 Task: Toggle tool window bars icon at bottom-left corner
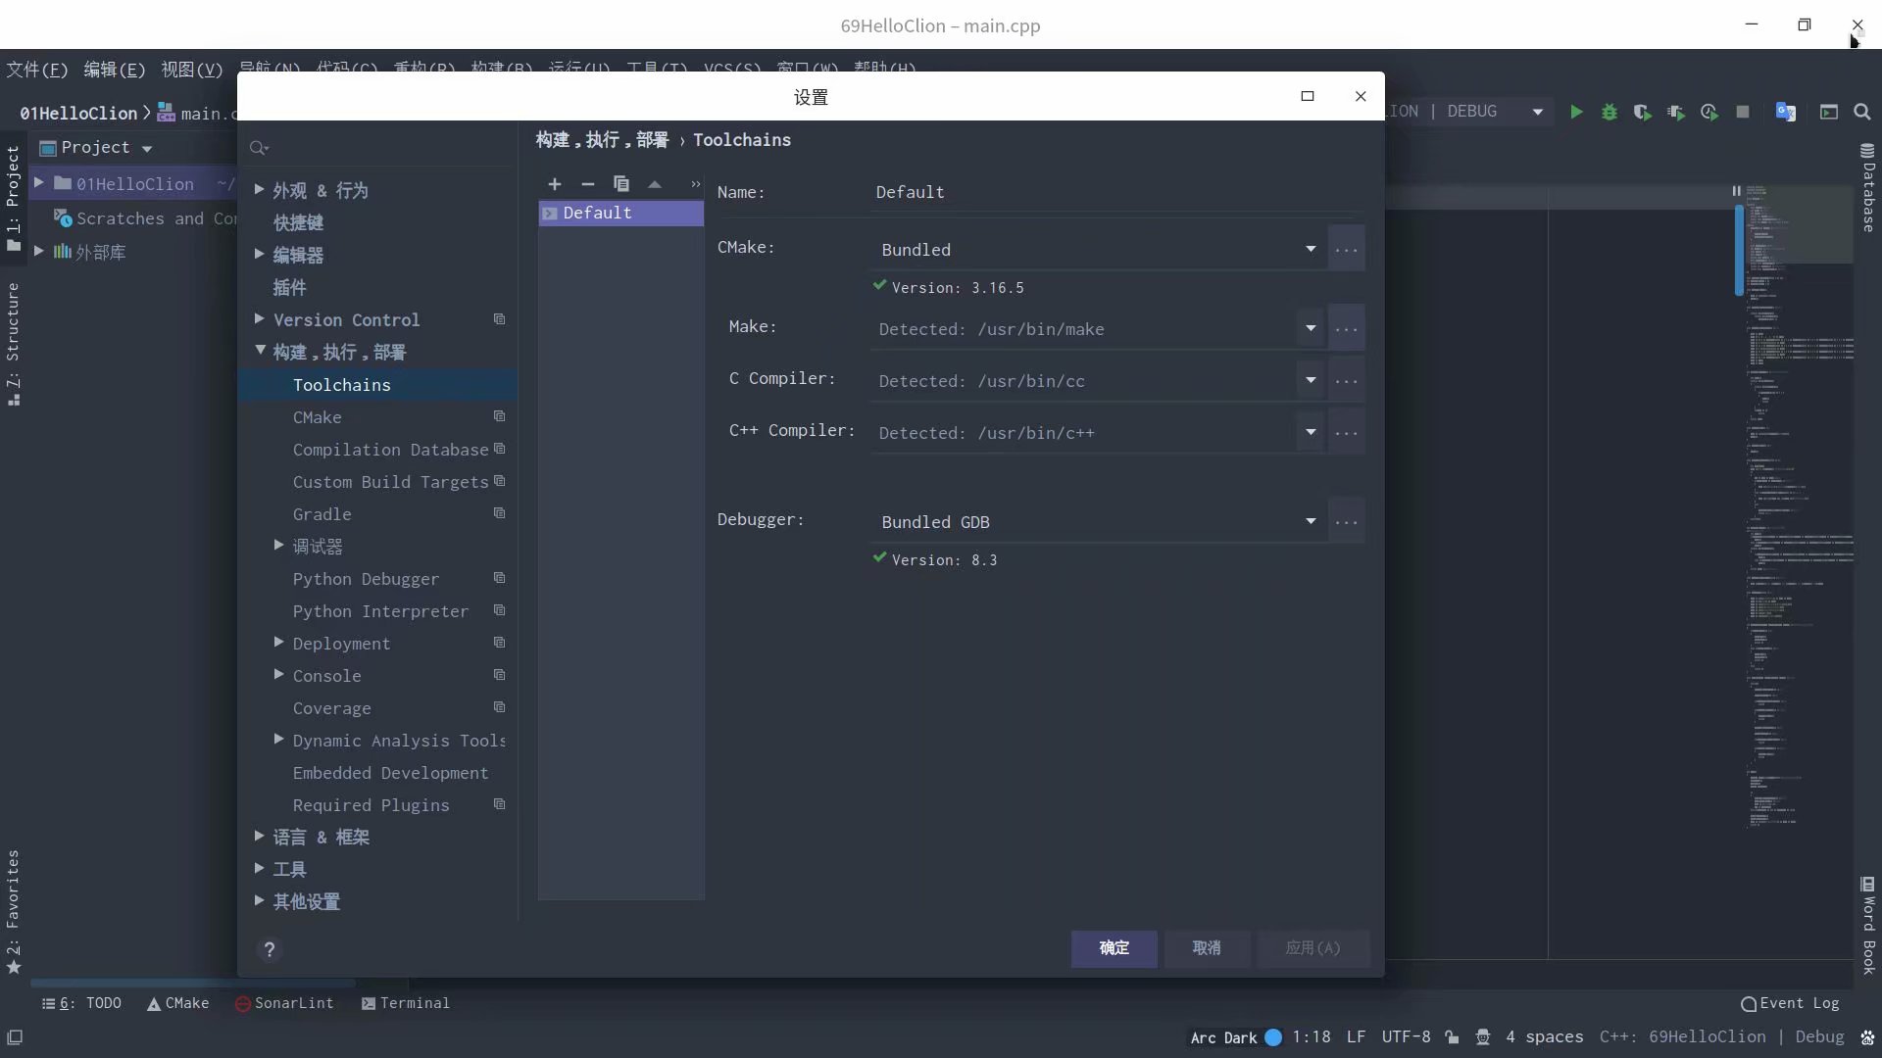click(x=15, y=1037)
